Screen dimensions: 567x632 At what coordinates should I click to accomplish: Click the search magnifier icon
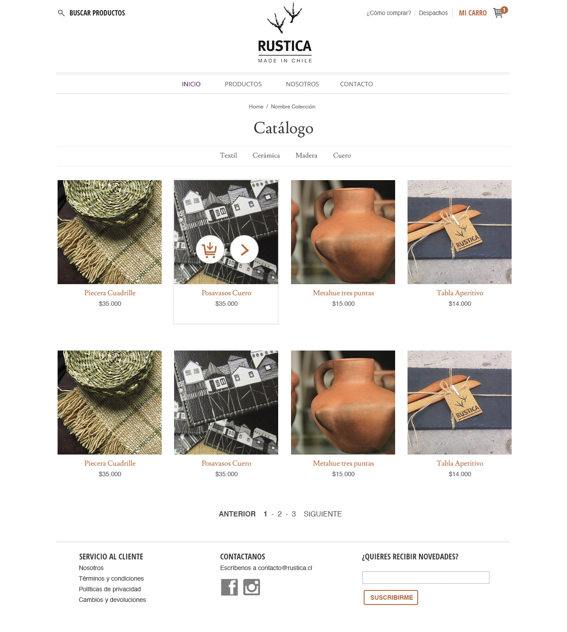[x=61, y=13]
